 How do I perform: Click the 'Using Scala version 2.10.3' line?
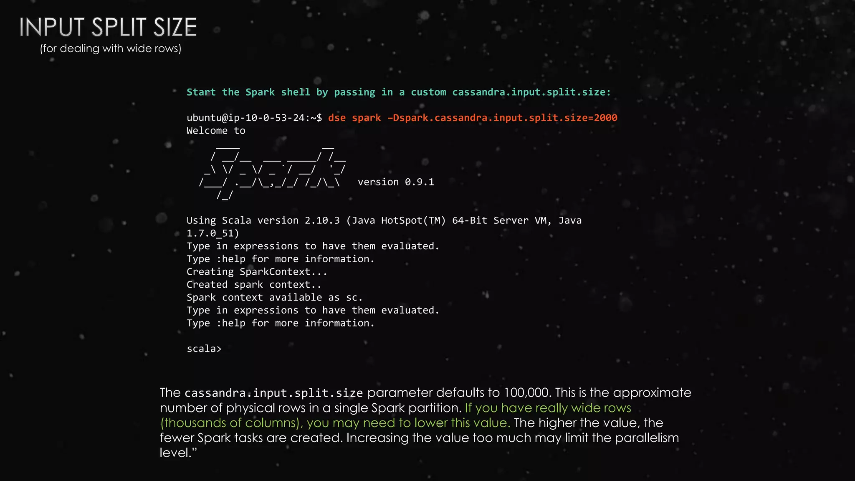click(384, 220)
